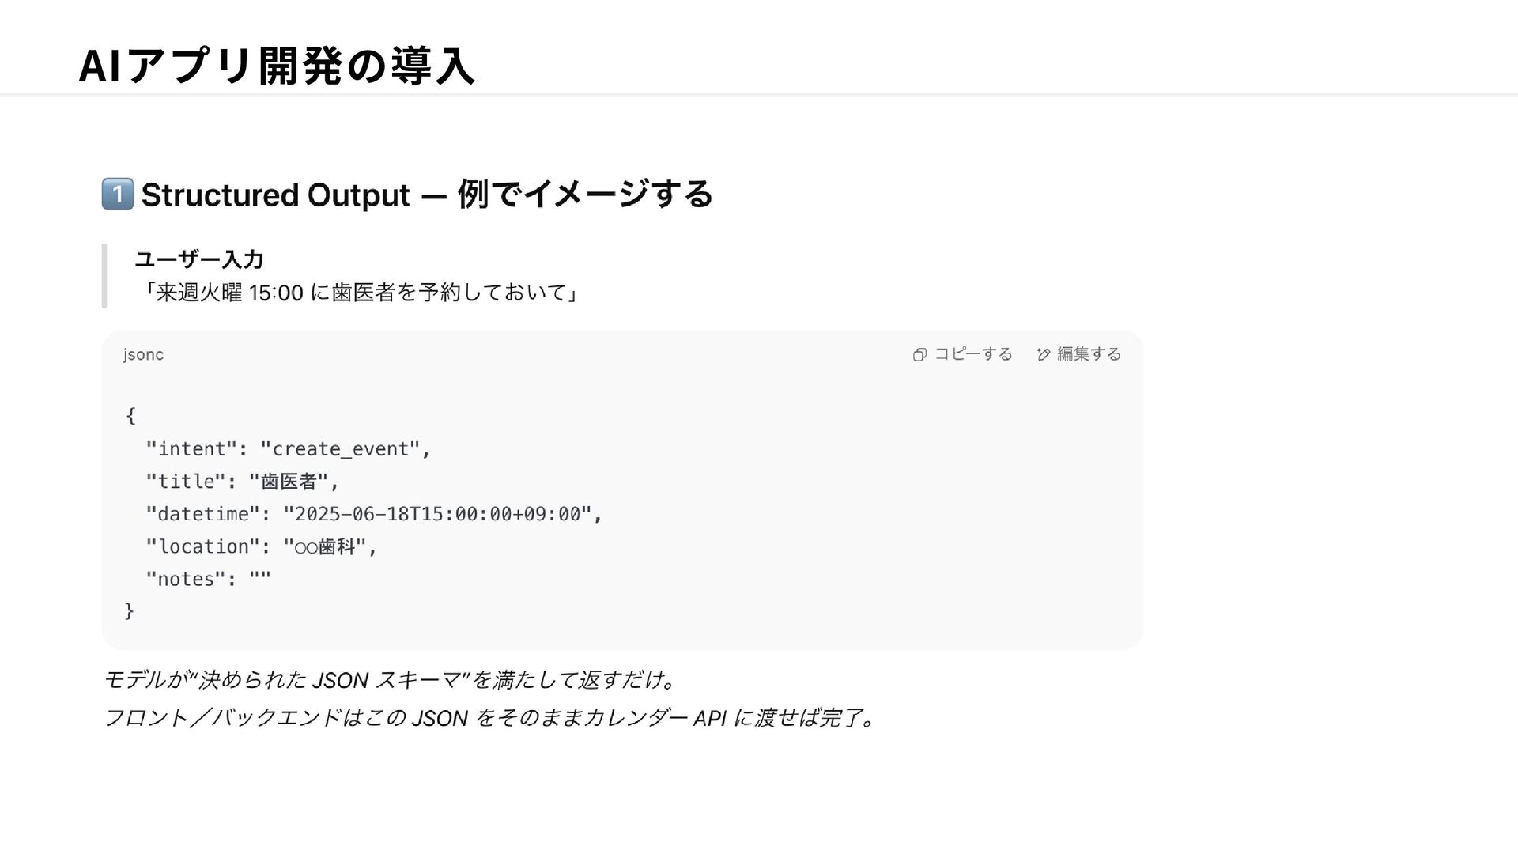Click the copy icon beside コピーする
This screenshot has height=854, width=1518.
click(919, 355)
